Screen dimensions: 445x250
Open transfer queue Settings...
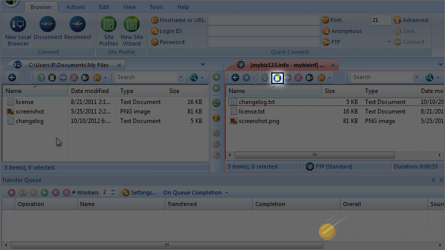pyautogui.click(x=139, y=192)
